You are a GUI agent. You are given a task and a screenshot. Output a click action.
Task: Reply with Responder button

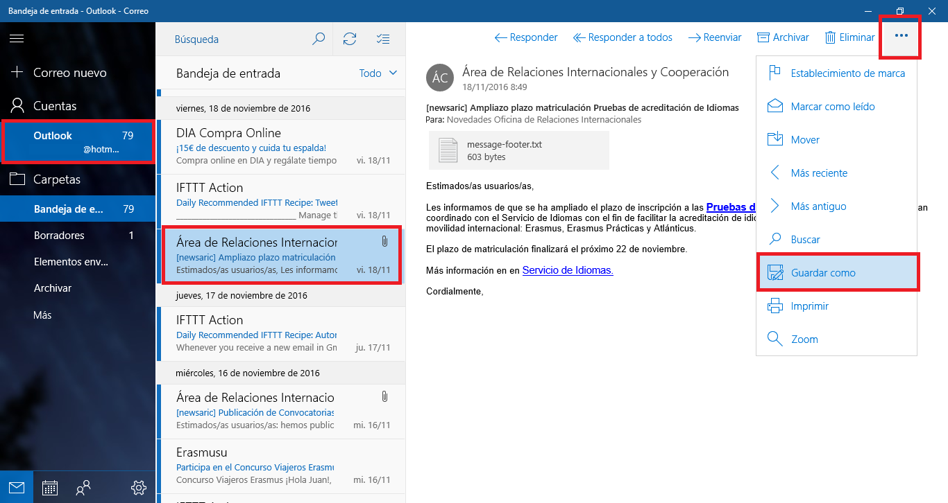tap(526, 37)
